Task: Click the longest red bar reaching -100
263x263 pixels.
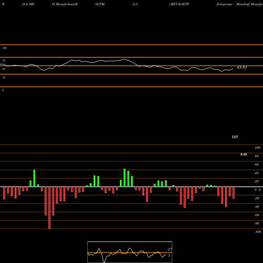Action: pyautogui.click(x=49, y=208)
